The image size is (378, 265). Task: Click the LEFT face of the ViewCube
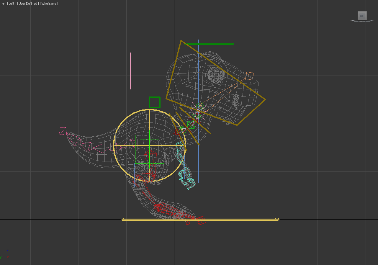pos(362,16)
